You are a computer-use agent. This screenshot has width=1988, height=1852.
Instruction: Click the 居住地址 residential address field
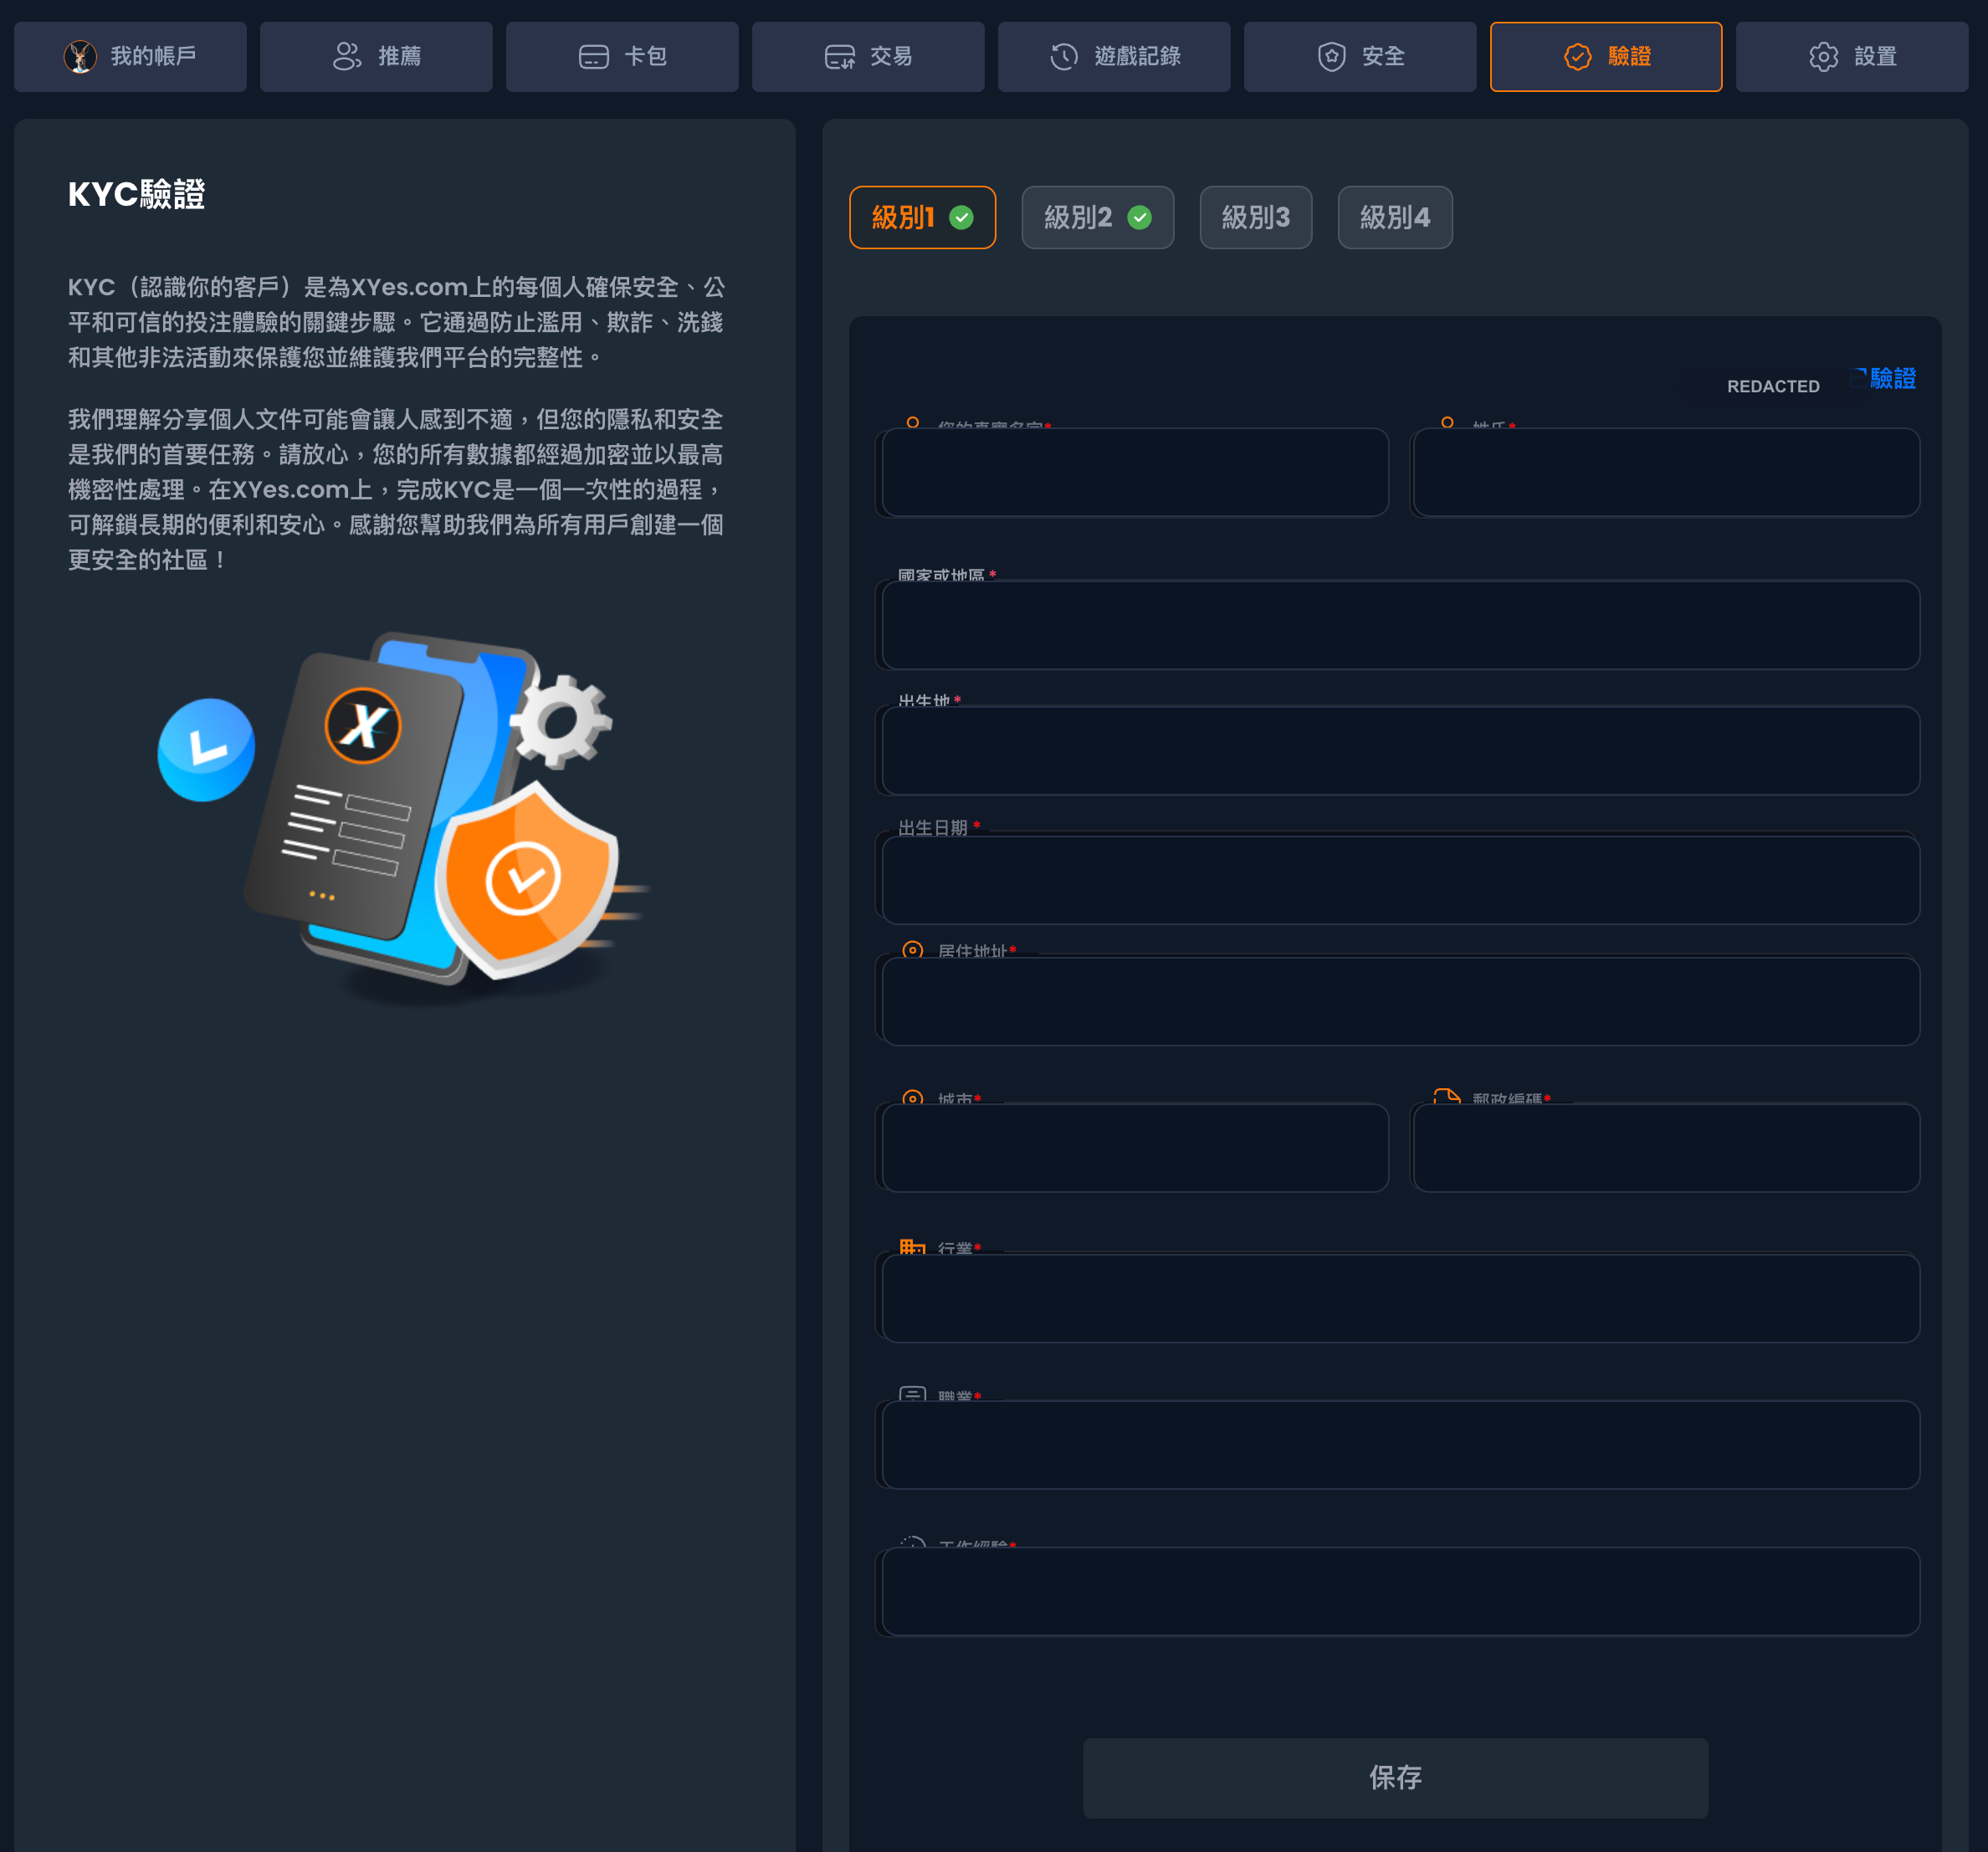tap(1400, 1002)
